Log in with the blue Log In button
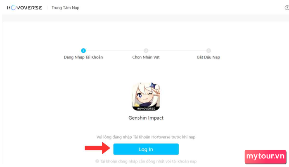This screenshot has width=289, height=167. (x=146, y=149)
